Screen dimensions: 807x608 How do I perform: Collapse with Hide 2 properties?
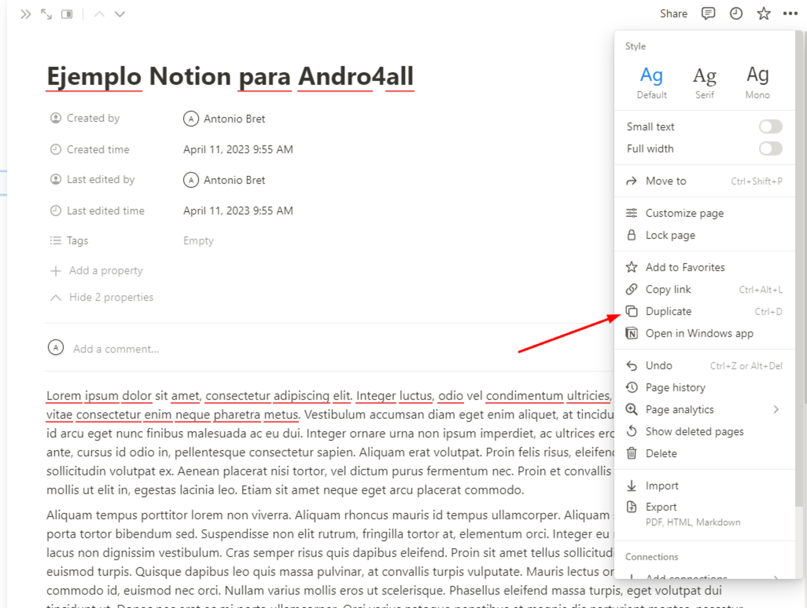click(x=101, y=297)
